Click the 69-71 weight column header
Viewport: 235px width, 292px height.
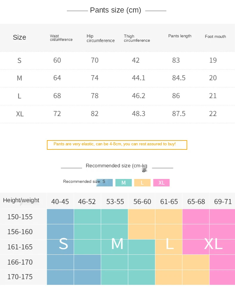222,202
